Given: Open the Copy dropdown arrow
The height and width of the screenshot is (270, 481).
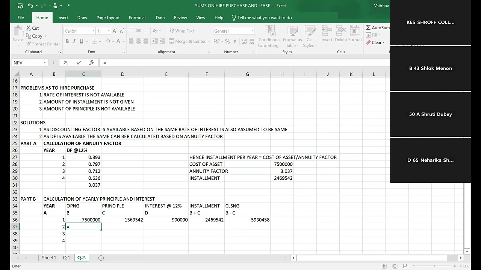Looking at the screenshot, I should 46,36.
